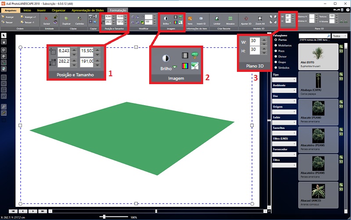Open the Organizar ribbon tab
The width and height of the screenshot is (351, 220).
[58, 9]
